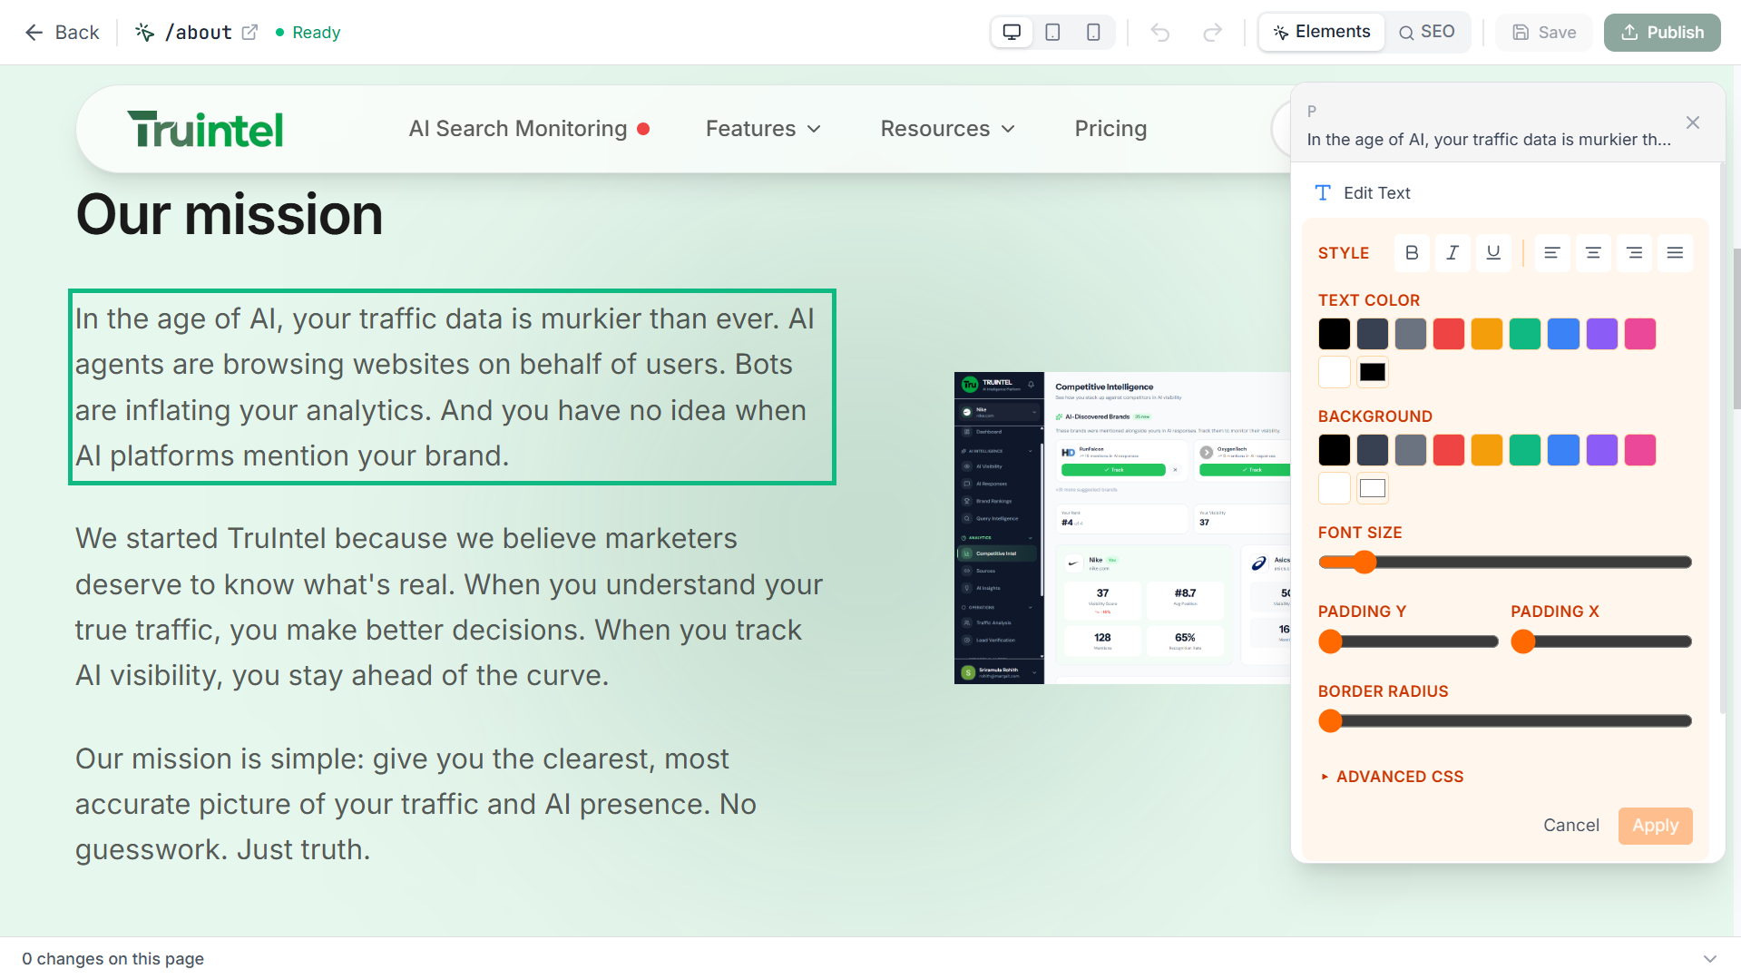
Task: Select the tablet preview icon
Action: coord(1051,32)
